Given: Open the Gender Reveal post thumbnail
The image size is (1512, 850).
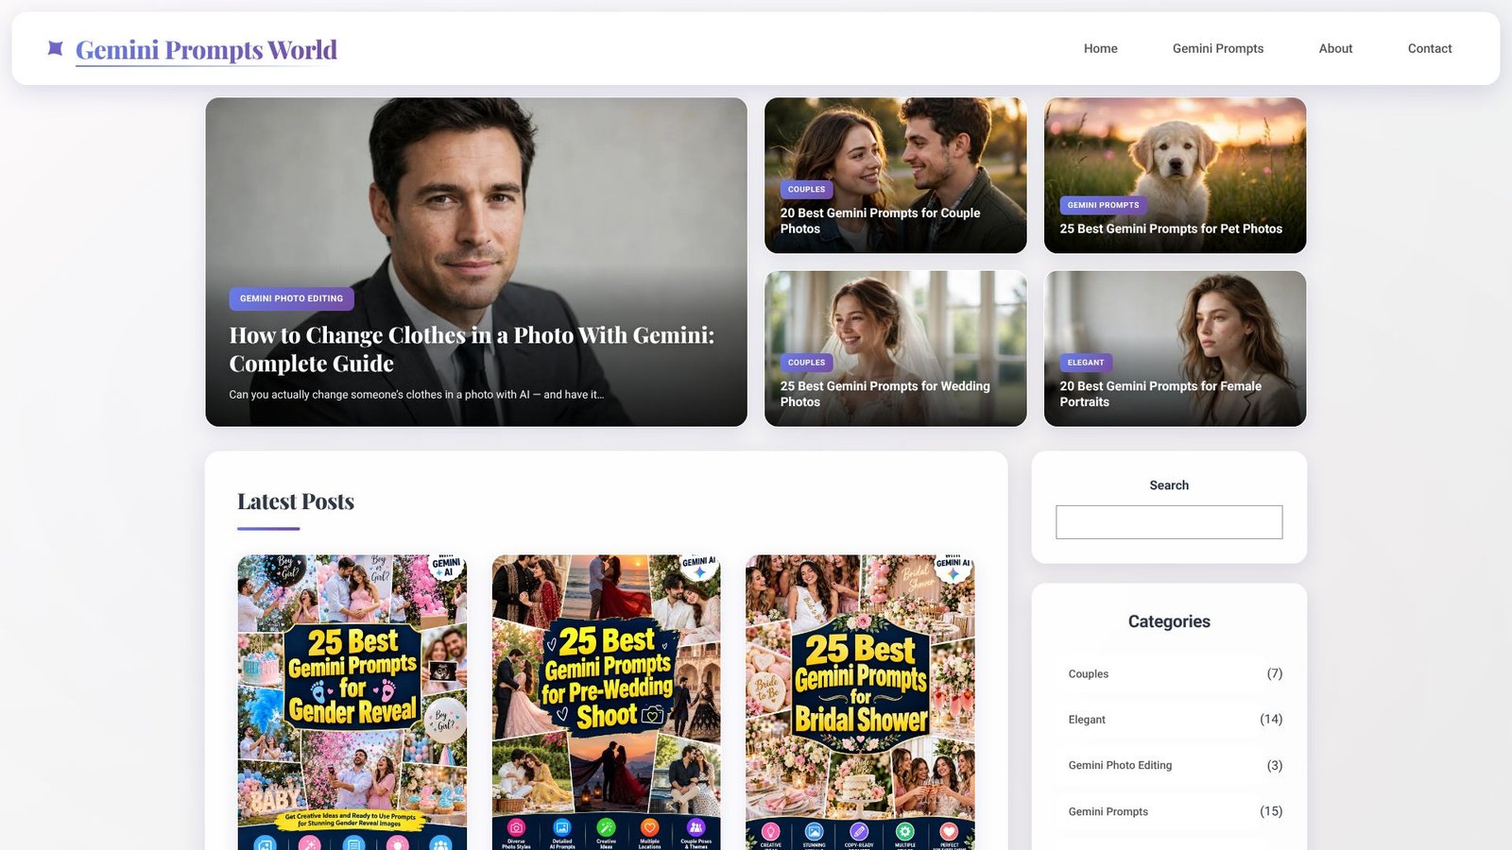Looking at the screenshot, I should (x=352, y=703).
